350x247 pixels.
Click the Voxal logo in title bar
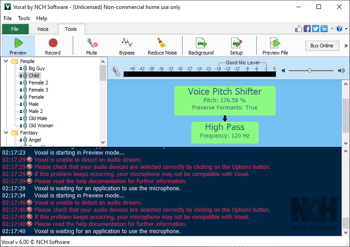8,7
